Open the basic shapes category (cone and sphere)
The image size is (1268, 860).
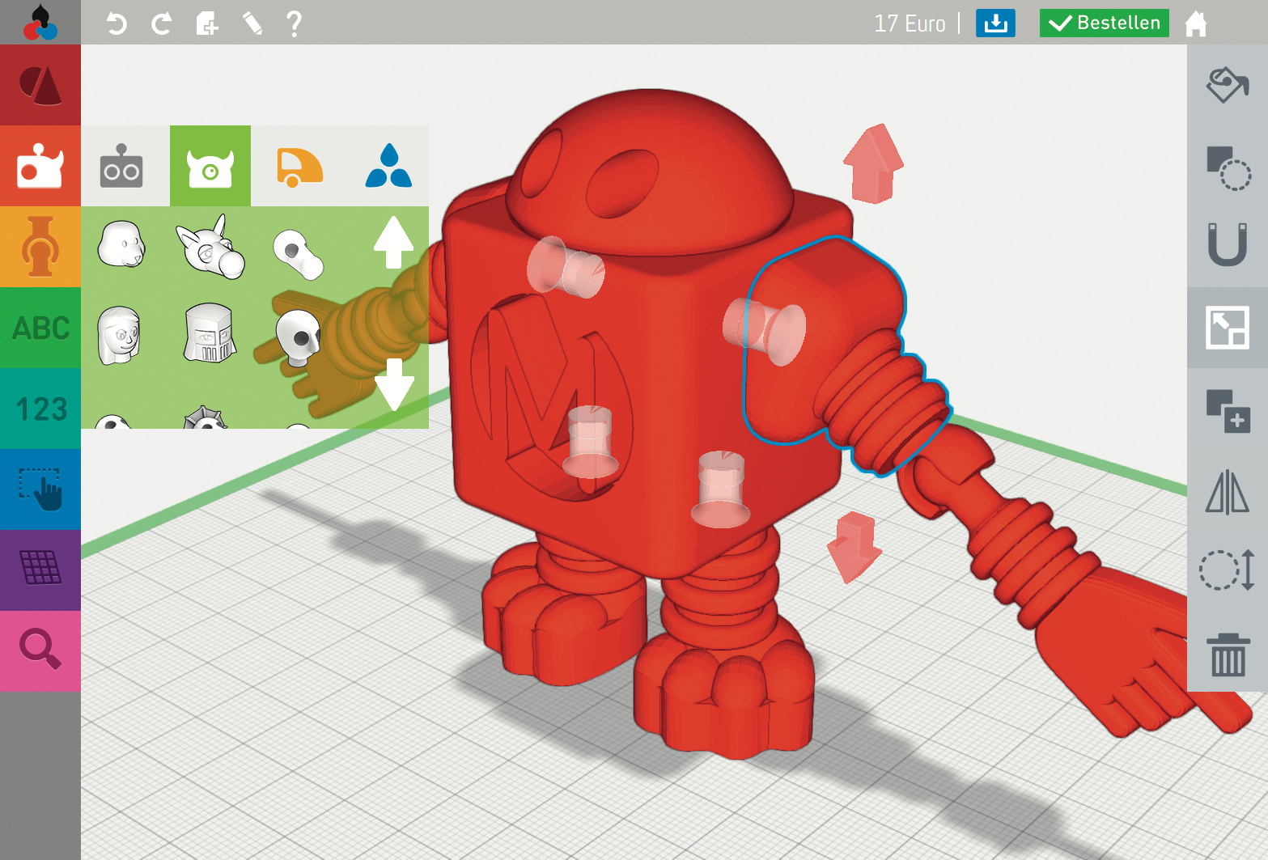(x=40, y=85)
